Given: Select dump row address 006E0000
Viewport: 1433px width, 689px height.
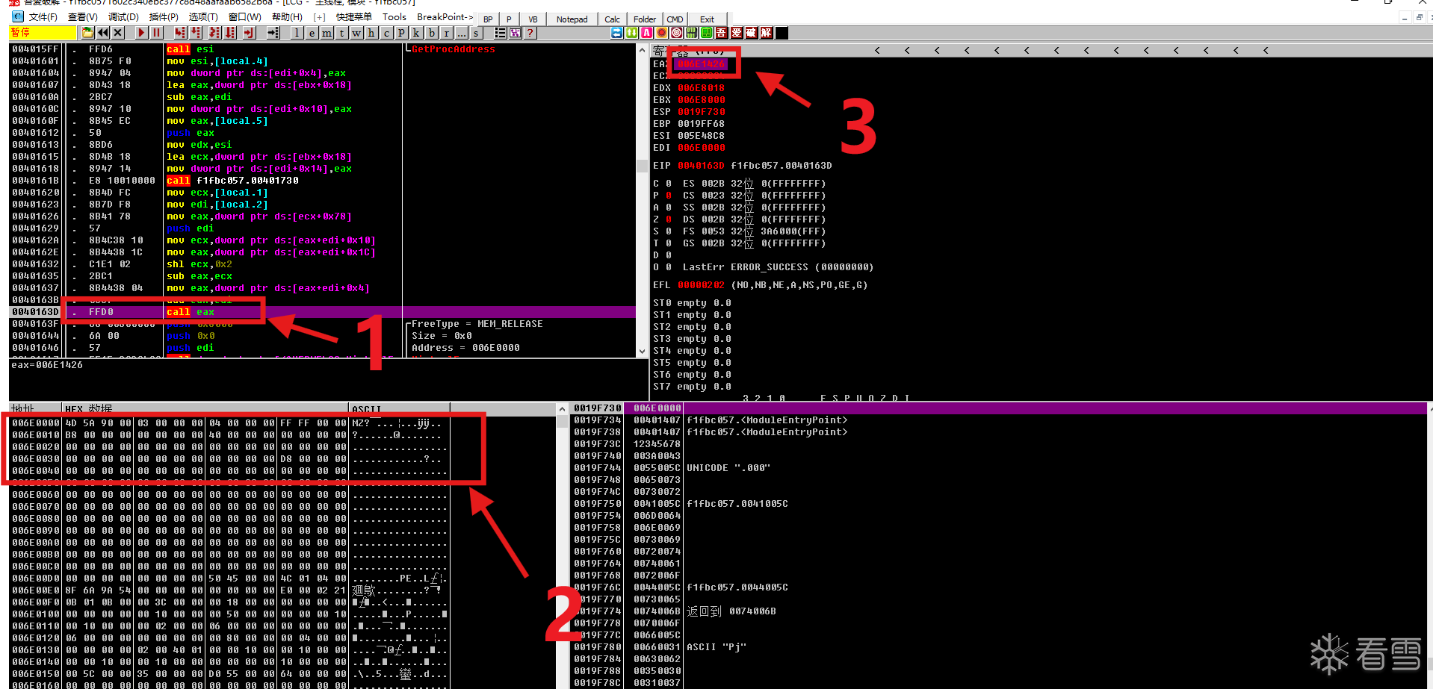Looking at the screenshot, I should tap(36, 423).
